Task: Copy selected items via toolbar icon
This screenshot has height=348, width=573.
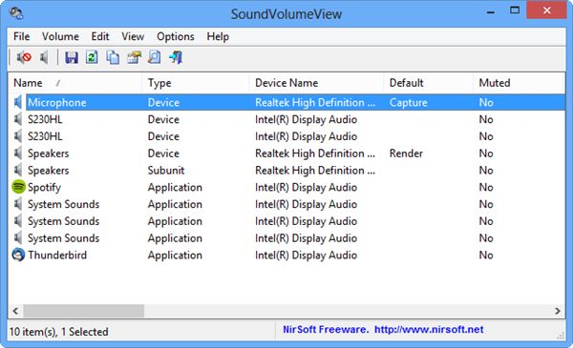Action: click(113, 57)
